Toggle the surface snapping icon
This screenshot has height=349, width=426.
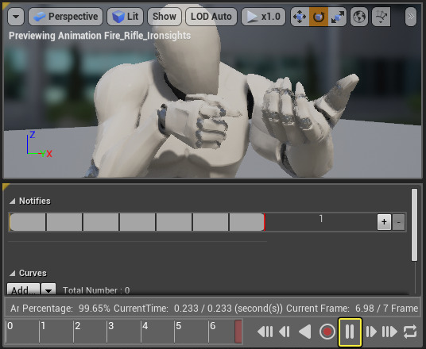pos(381,17)
